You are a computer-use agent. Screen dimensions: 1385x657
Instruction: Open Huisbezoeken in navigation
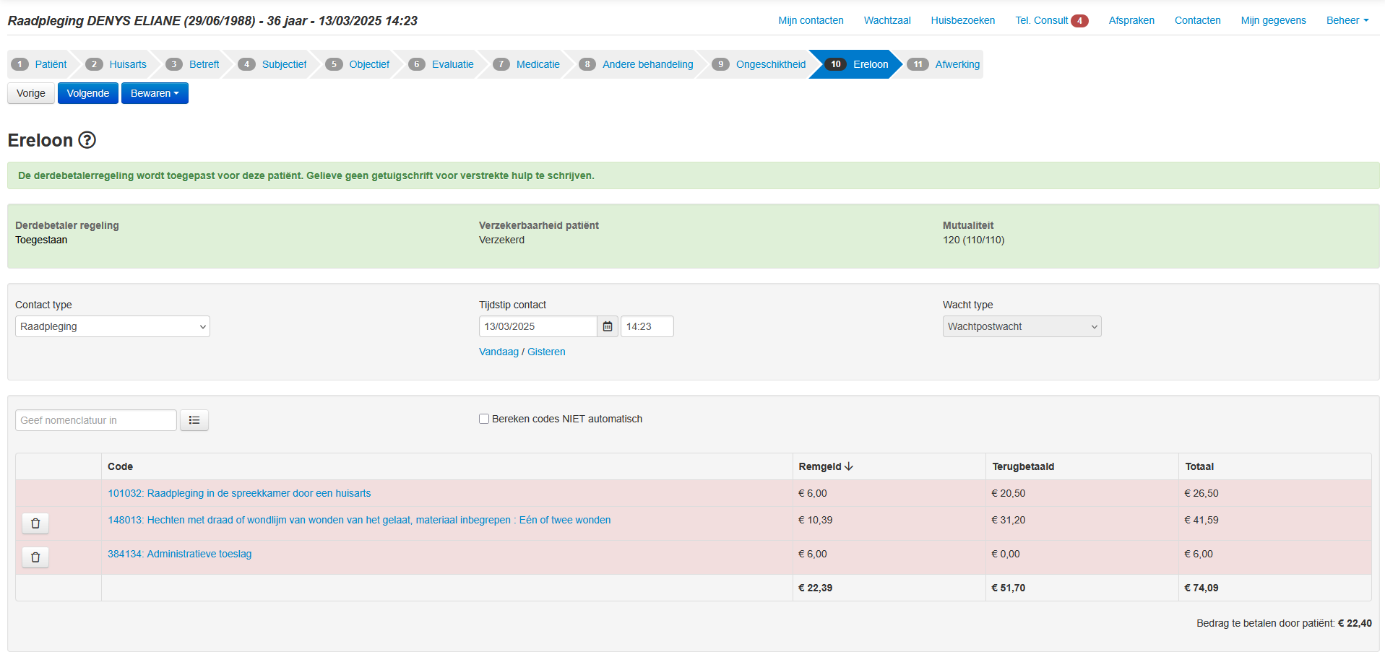[962, 20]
